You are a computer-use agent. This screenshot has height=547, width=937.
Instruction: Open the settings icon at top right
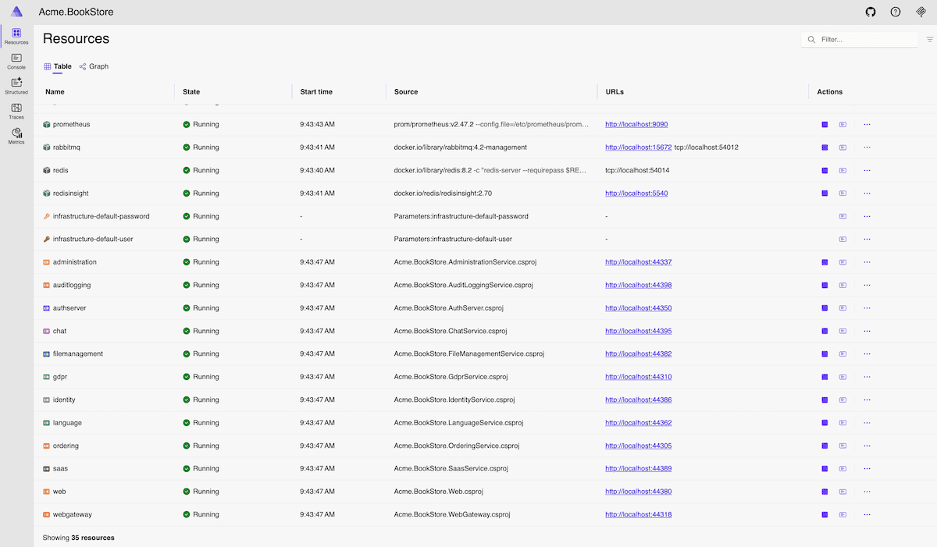pyautogui.click(x=920, y=12)
